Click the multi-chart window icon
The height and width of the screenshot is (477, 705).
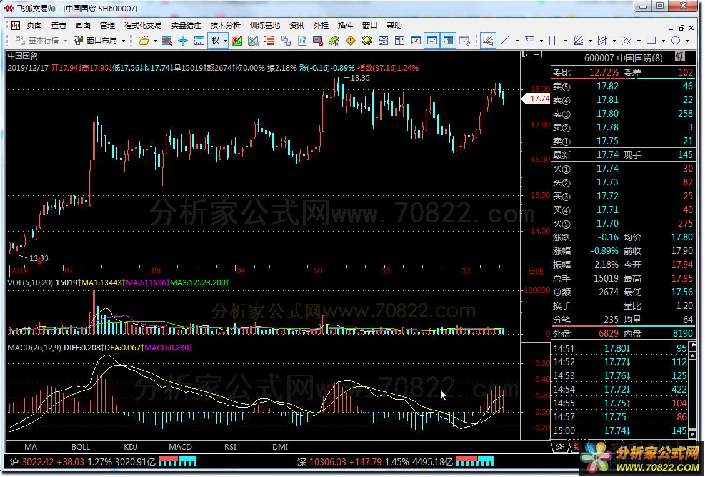pyautogui.click(x=384, y=41)
